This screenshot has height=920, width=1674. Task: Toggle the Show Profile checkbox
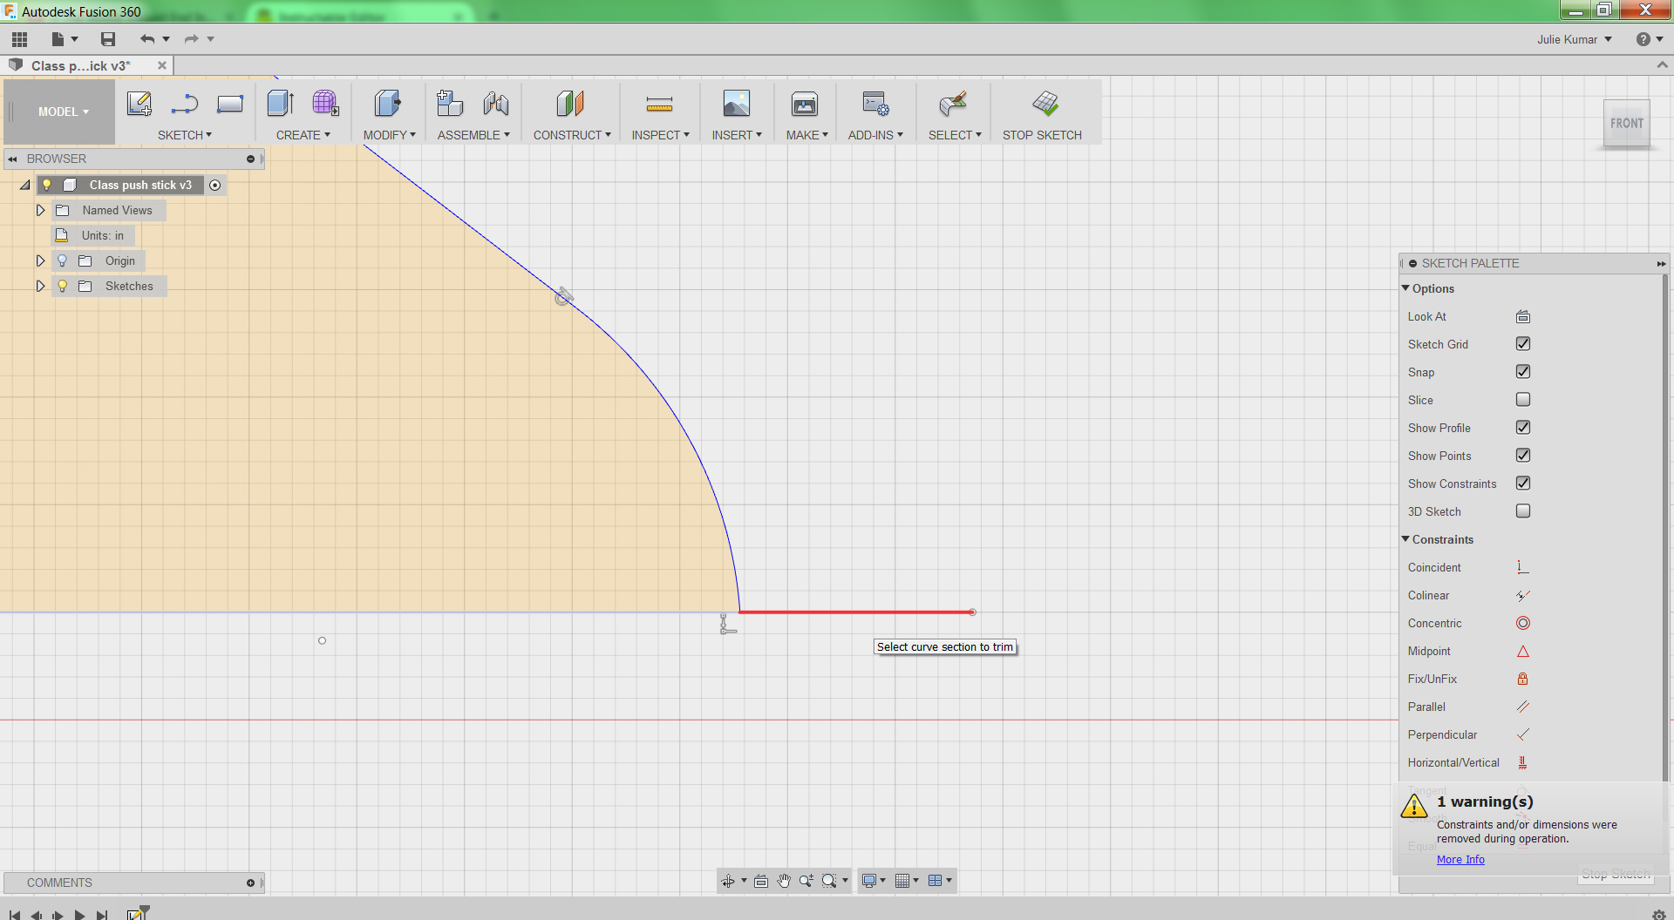(x=1523, y=428)
